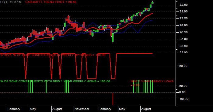
Task: Click the large green candle near 25.00 low
Action: (x=113, y=38)
